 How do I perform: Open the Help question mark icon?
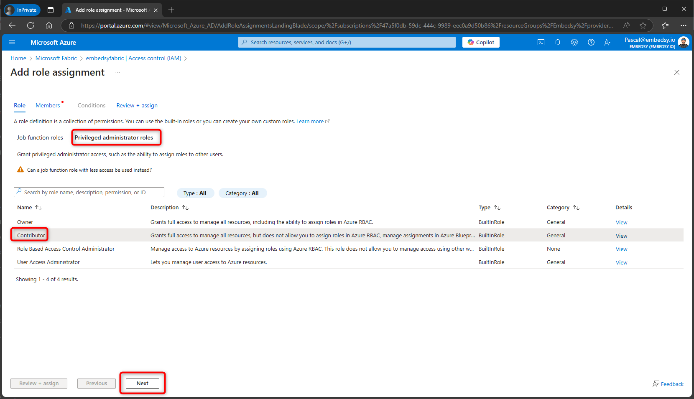[x=591, y=42]
